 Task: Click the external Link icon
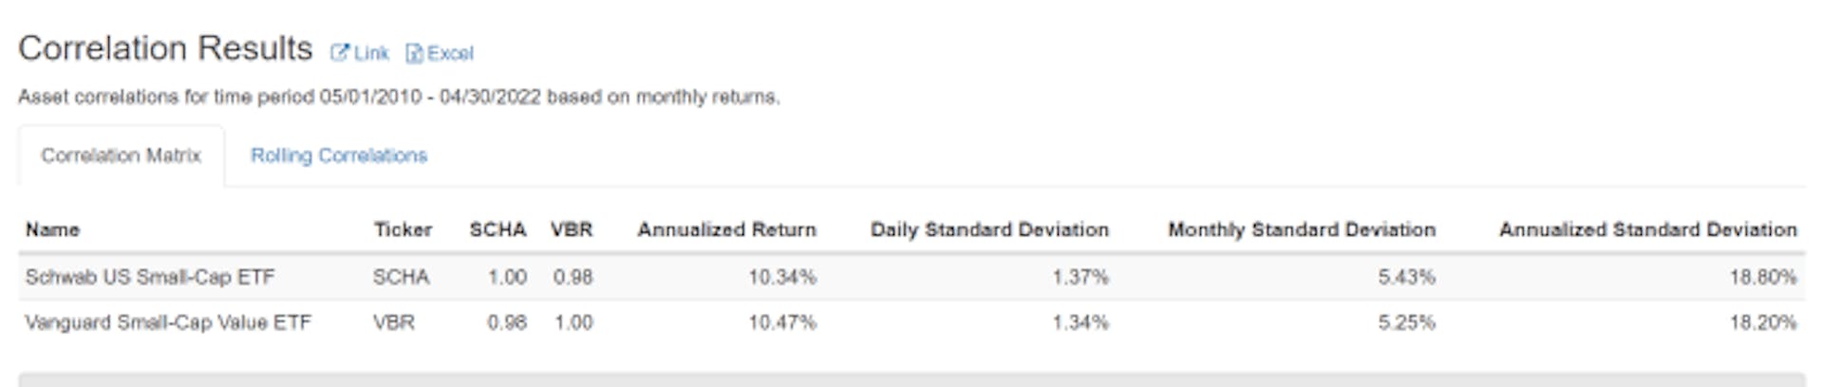pos(339,53)
